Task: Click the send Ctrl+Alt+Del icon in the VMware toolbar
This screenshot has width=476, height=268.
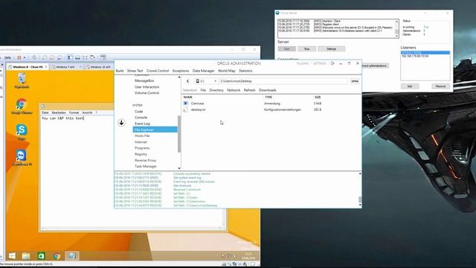Action: click(34, 57)
